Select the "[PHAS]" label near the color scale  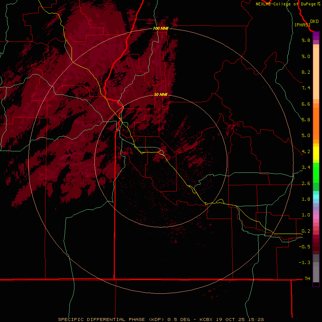pyautogui.click(x=302, y=25)
